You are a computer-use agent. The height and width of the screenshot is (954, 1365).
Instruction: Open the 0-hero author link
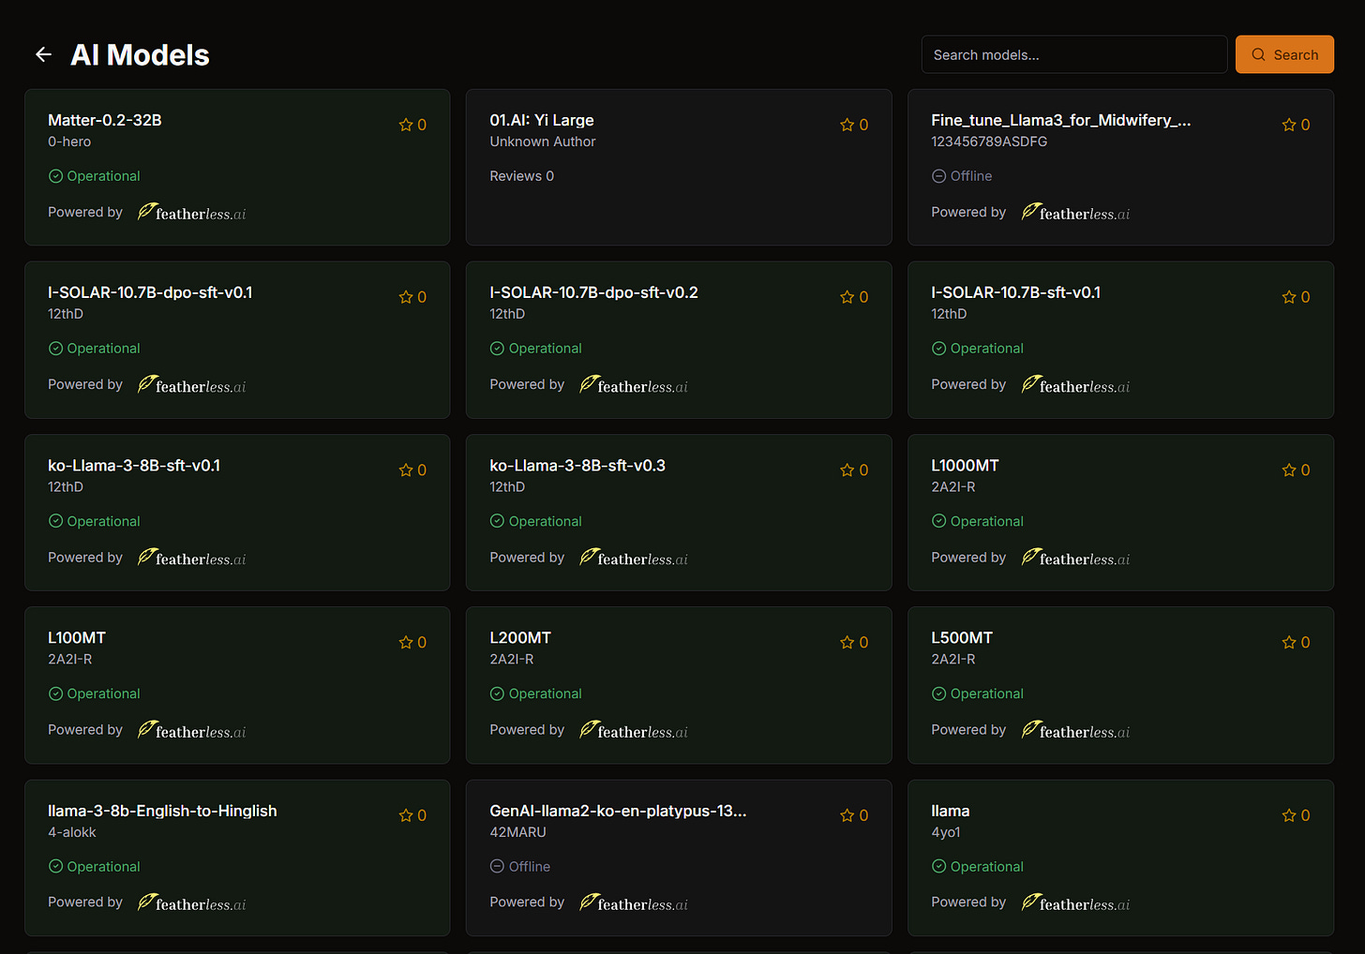(x=69, y=142)
